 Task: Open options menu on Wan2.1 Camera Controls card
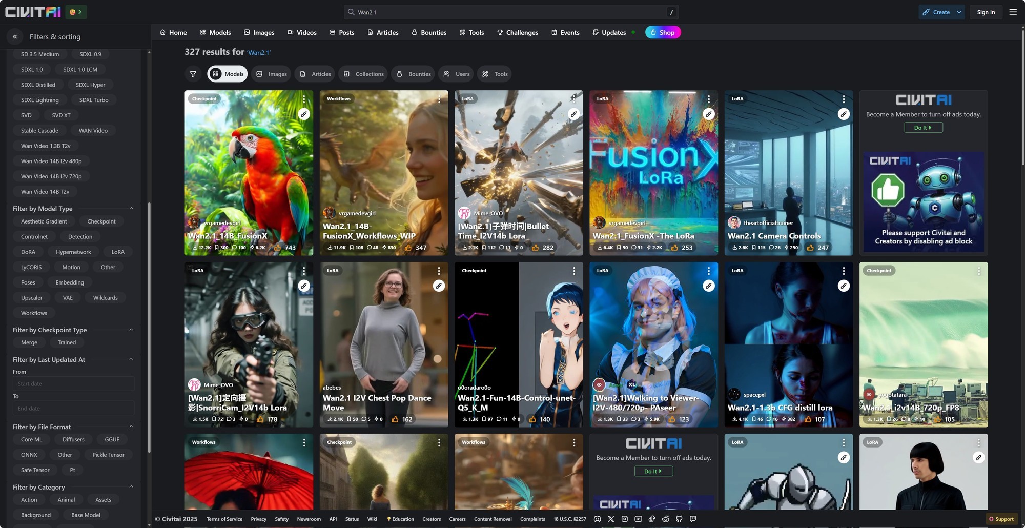coord(844,99)
